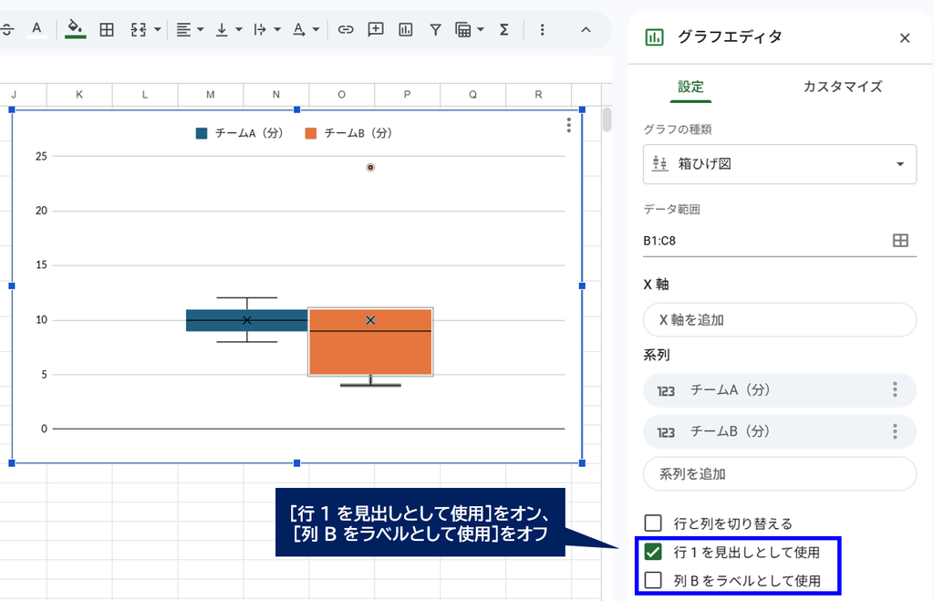Viewport: 934px width, 601px height.
Task: Select column O header
Action: 341,94
